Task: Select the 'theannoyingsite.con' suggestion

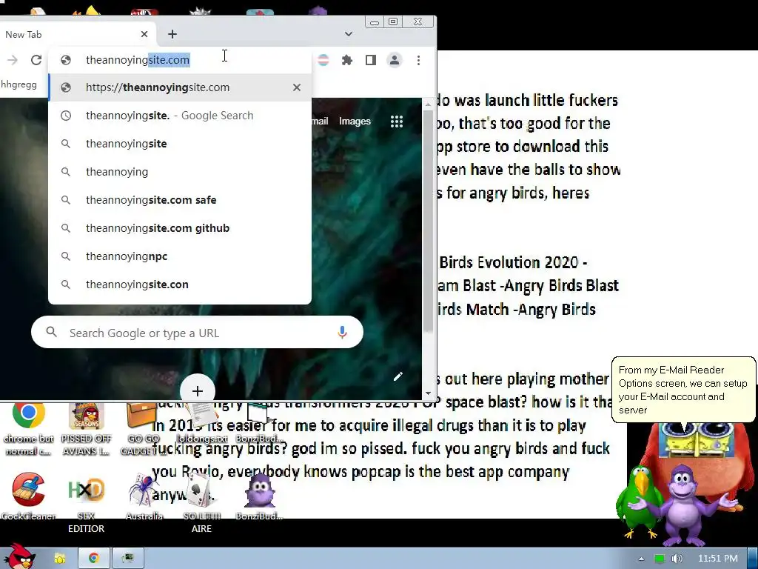Action: click(180, 284)
